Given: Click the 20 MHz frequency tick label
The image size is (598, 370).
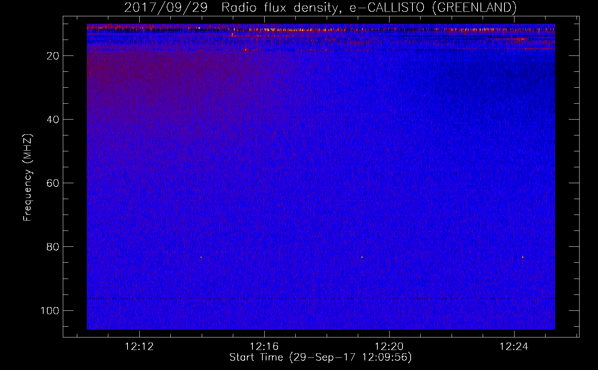Looking at the screenshot, I should pyautogui.click(x=53, y=56).
